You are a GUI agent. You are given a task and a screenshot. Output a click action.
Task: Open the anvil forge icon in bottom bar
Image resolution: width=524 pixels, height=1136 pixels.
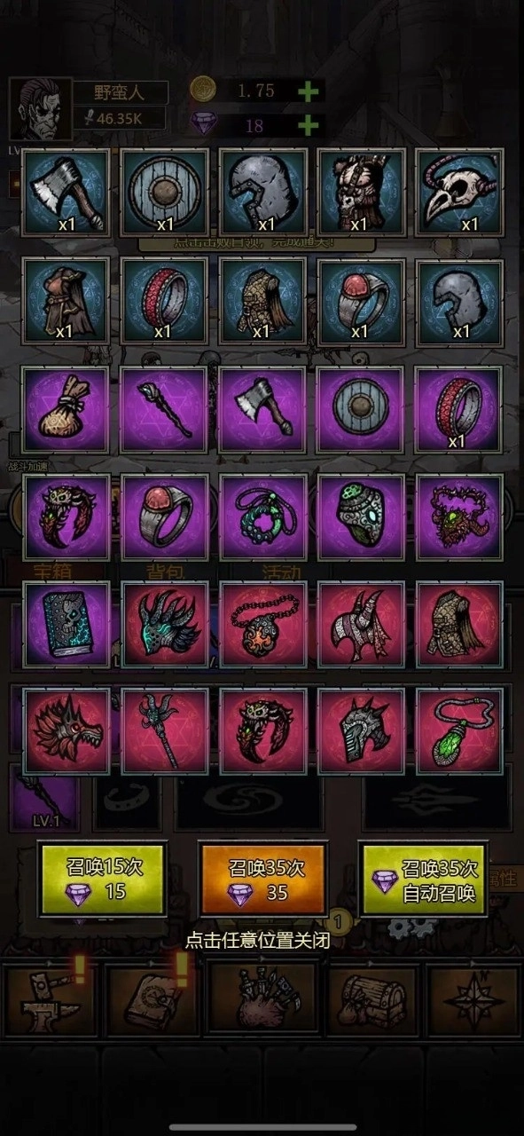(x=50, y=1000)
